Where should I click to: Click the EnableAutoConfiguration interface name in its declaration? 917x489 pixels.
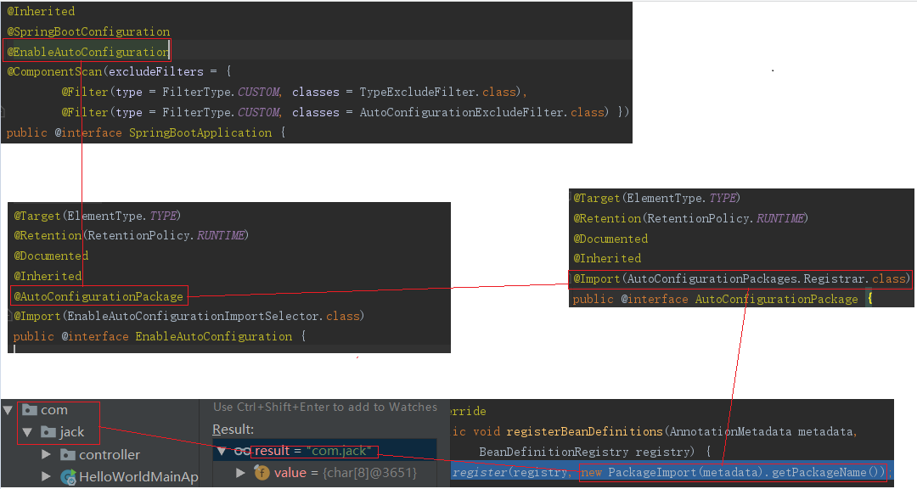[213, 337]
